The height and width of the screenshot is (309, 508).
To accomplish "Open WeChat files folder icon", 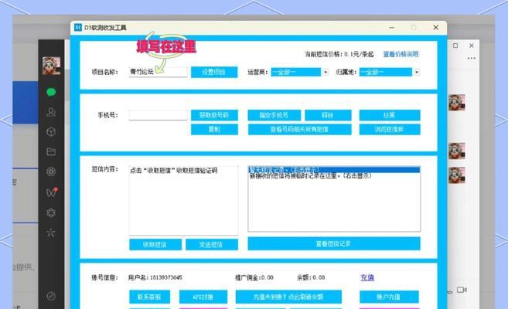I will [x=51, y=151].
